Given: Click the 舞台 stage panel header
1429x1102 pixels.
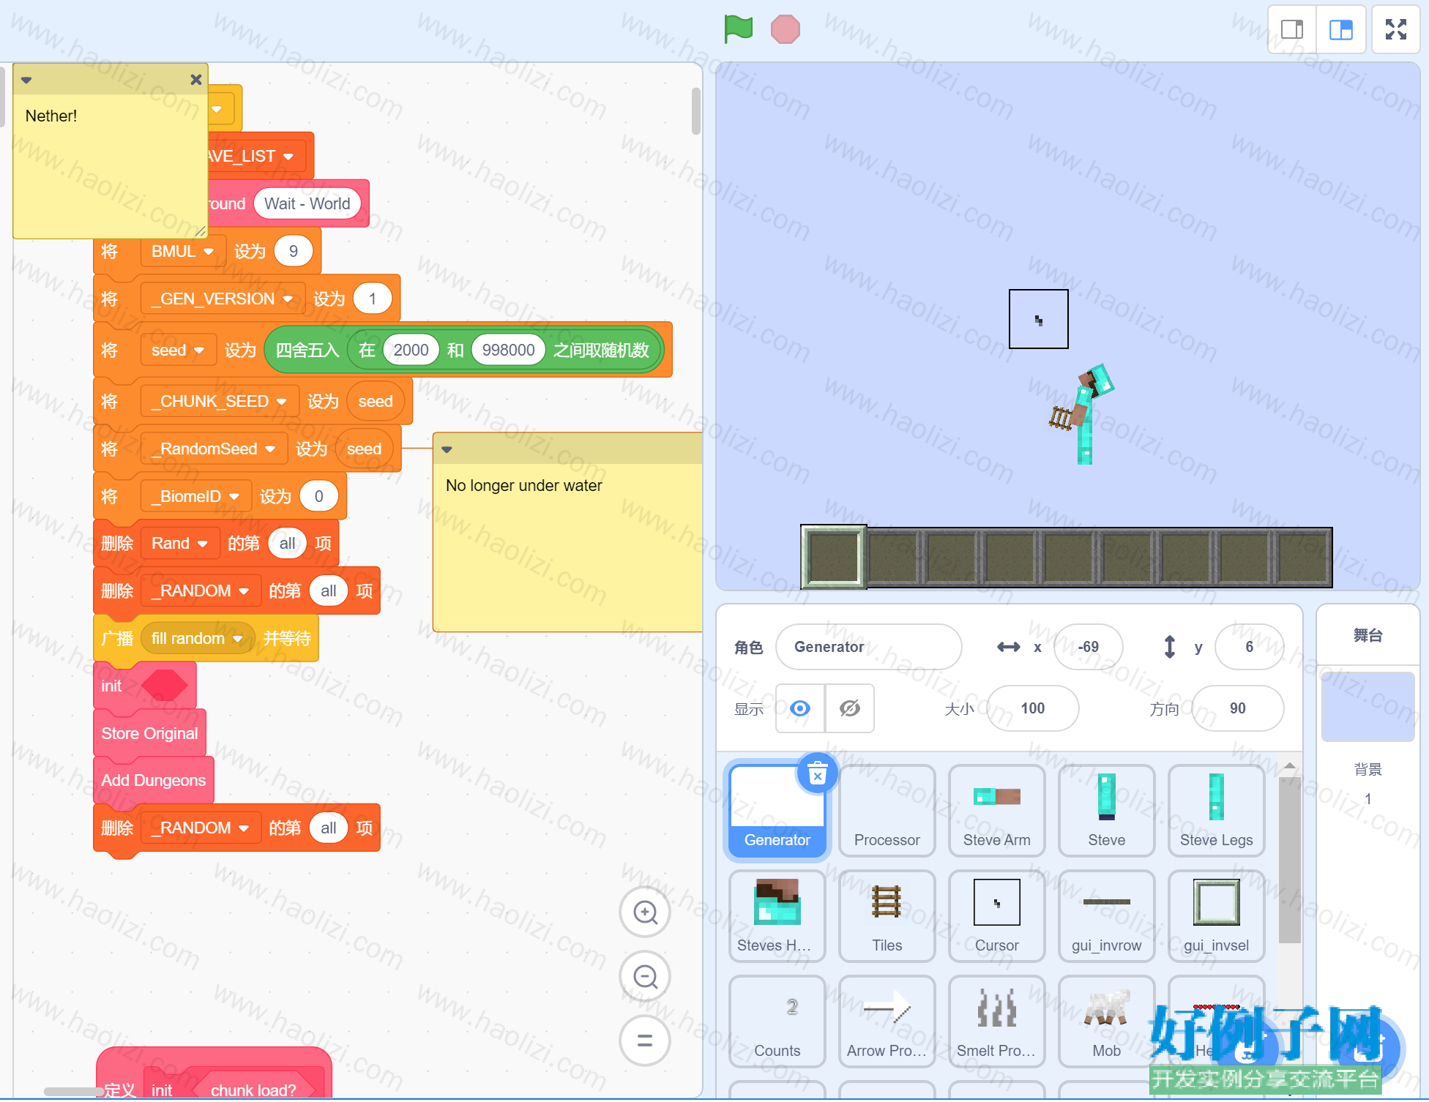Looking at the screenshot, I should click(x=1368, y=636).
